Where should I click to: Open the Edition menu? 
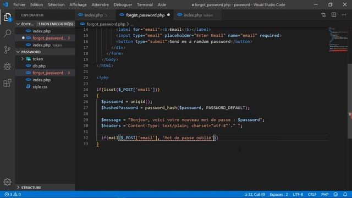click(37, 5)
